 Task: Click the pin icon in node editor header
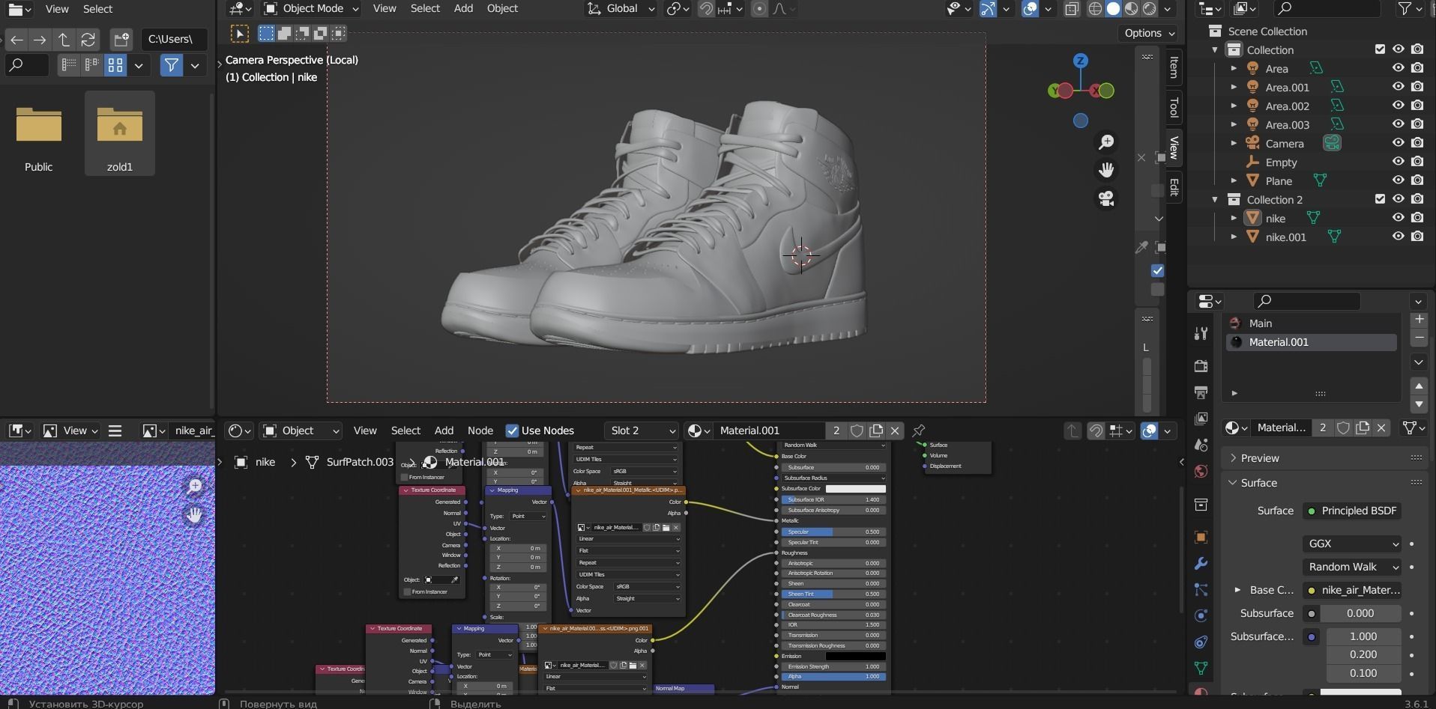918,430
